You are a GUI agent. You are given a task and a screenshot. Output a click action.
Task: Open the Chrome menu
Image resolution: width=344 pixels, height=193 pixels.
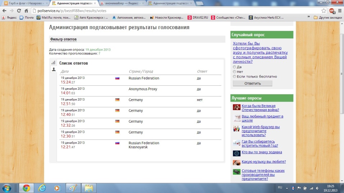340,10
